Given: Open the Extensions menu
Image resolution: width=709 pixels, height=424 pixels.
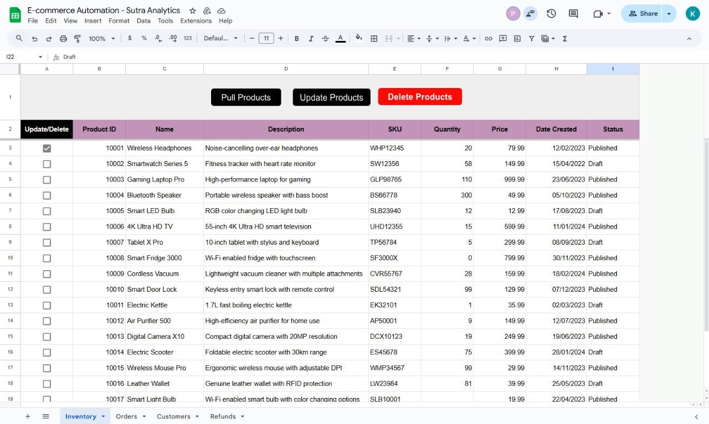Looking at the screenshot, I should (196, 21).
